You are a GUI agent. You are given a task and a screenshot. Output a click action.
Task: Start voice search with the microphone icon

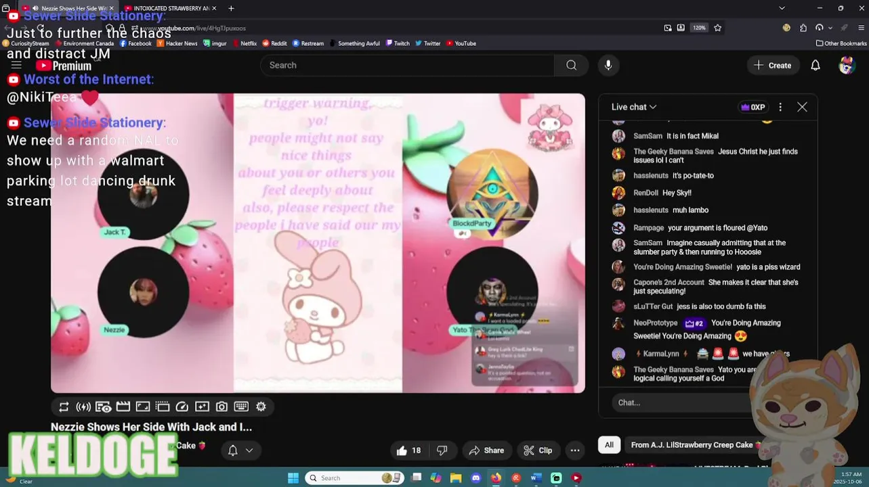[608, 65]
